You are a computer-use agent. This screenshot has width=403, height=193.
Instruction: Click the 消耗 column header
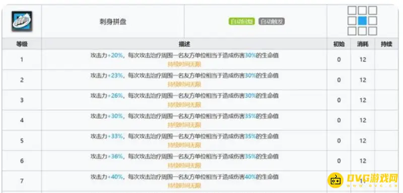coord(363,44)
